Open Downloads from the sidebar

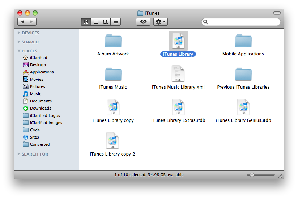[x=41, y=108]
